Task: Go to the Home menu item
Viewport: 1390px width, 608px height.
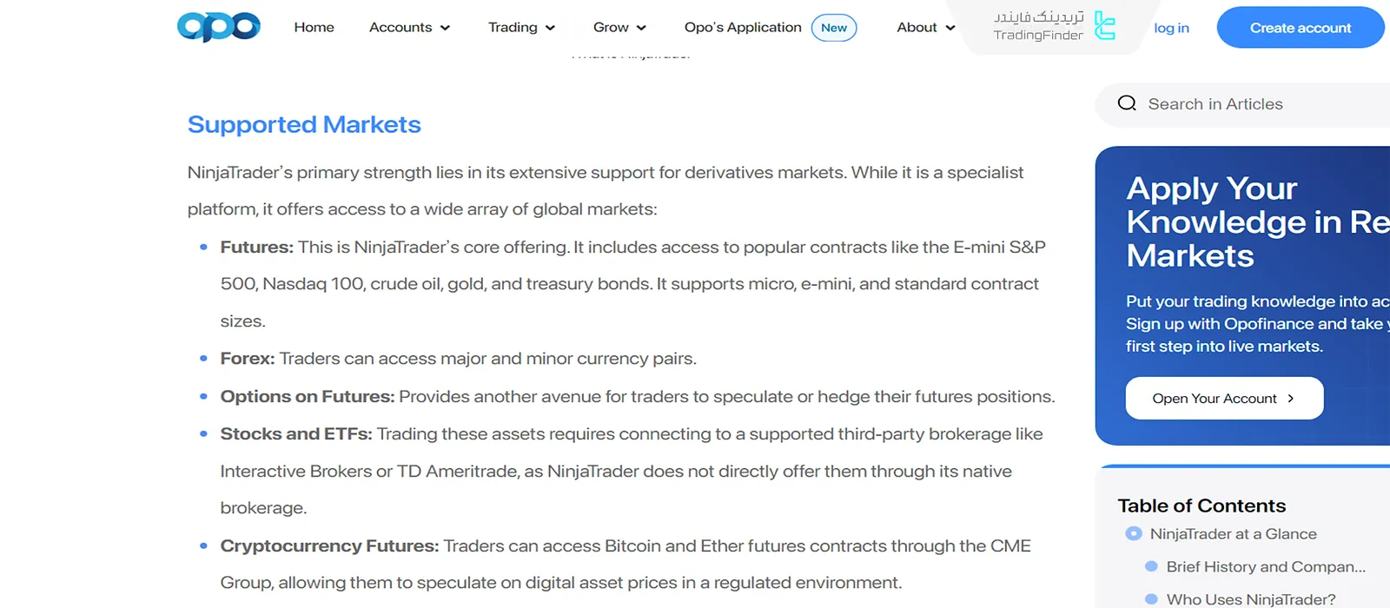Action: (314, 28)
